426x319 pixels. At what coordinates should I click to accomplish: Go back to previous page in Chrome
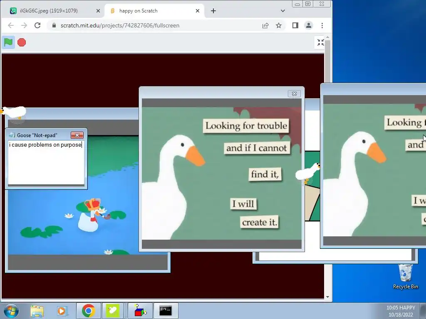pyautogui.click(x=10, y=25)
